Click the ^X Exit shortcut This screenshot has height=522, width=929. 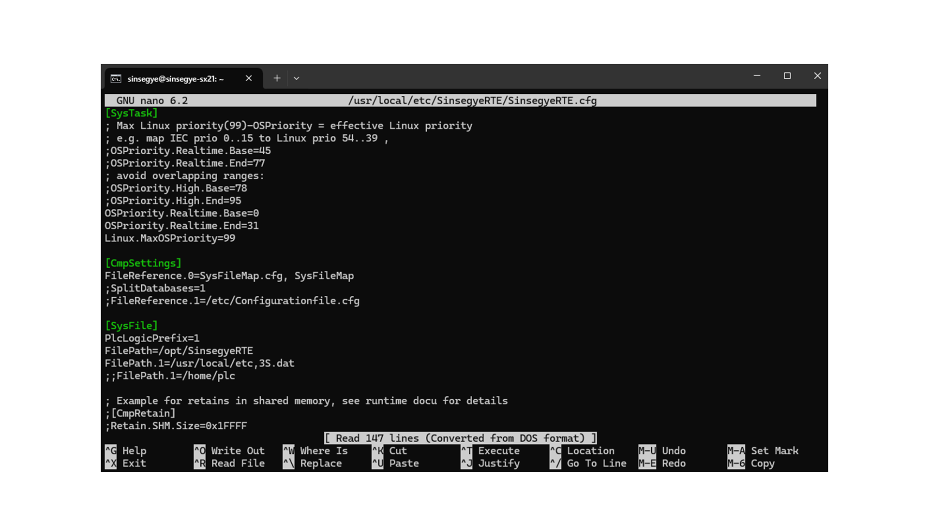(x=126, y=463)
